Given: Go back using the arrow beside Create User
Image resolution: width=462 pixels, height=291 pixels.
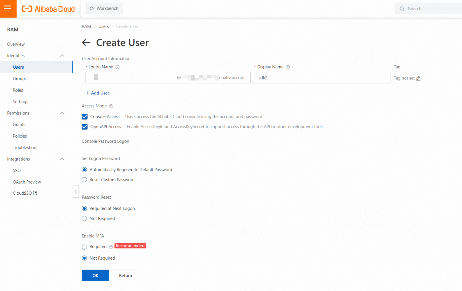Looking at the screenshot, I should [86, 43].
